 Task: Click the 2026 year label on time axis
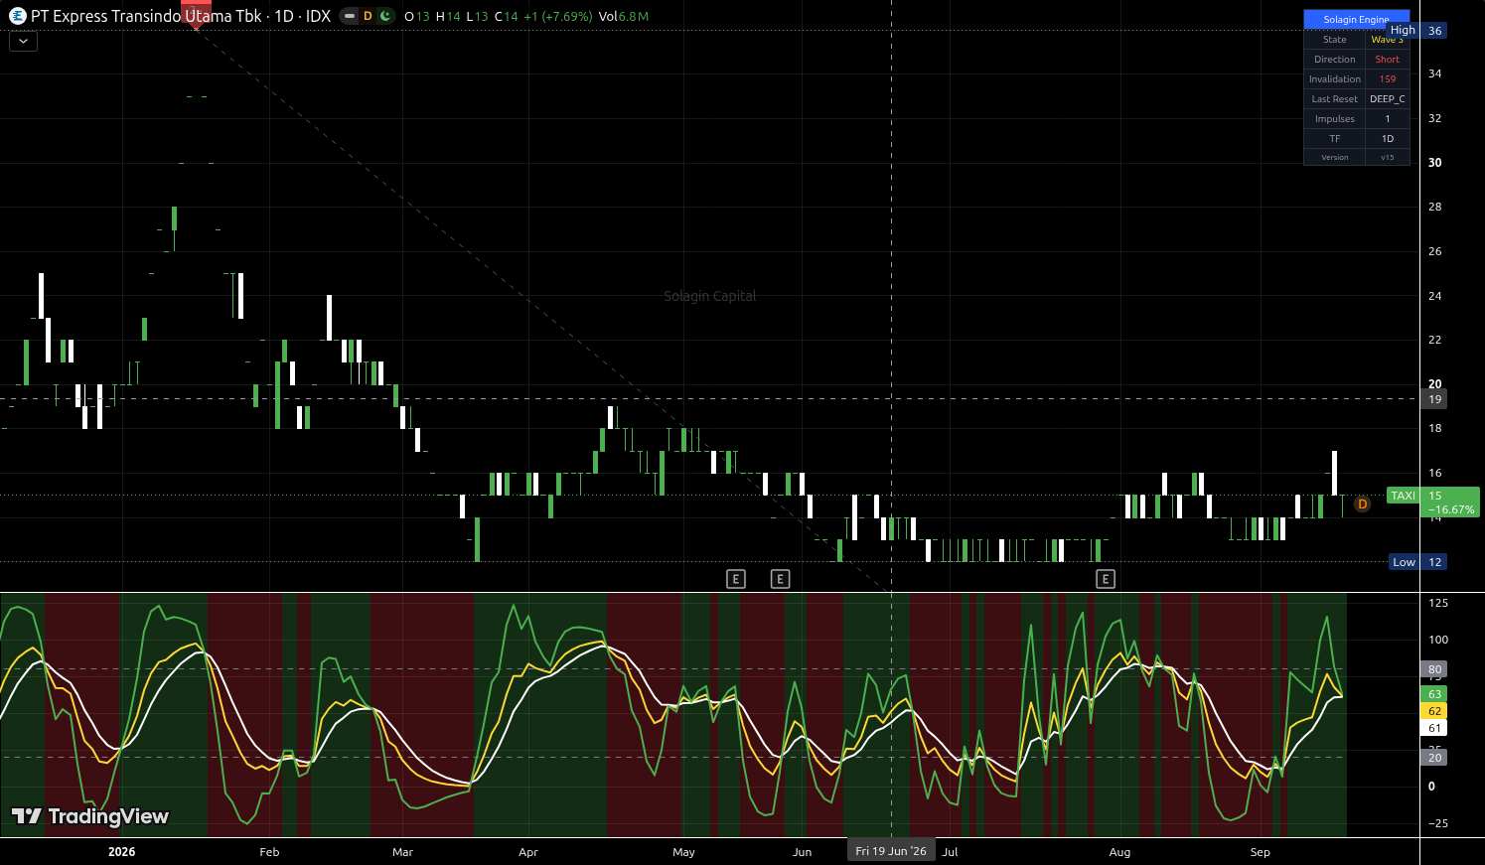coord(121,852)
